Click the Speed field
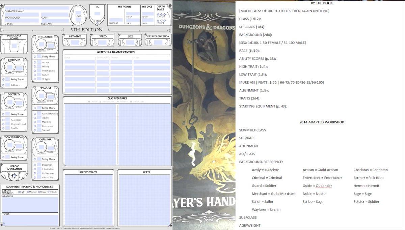 103,42
